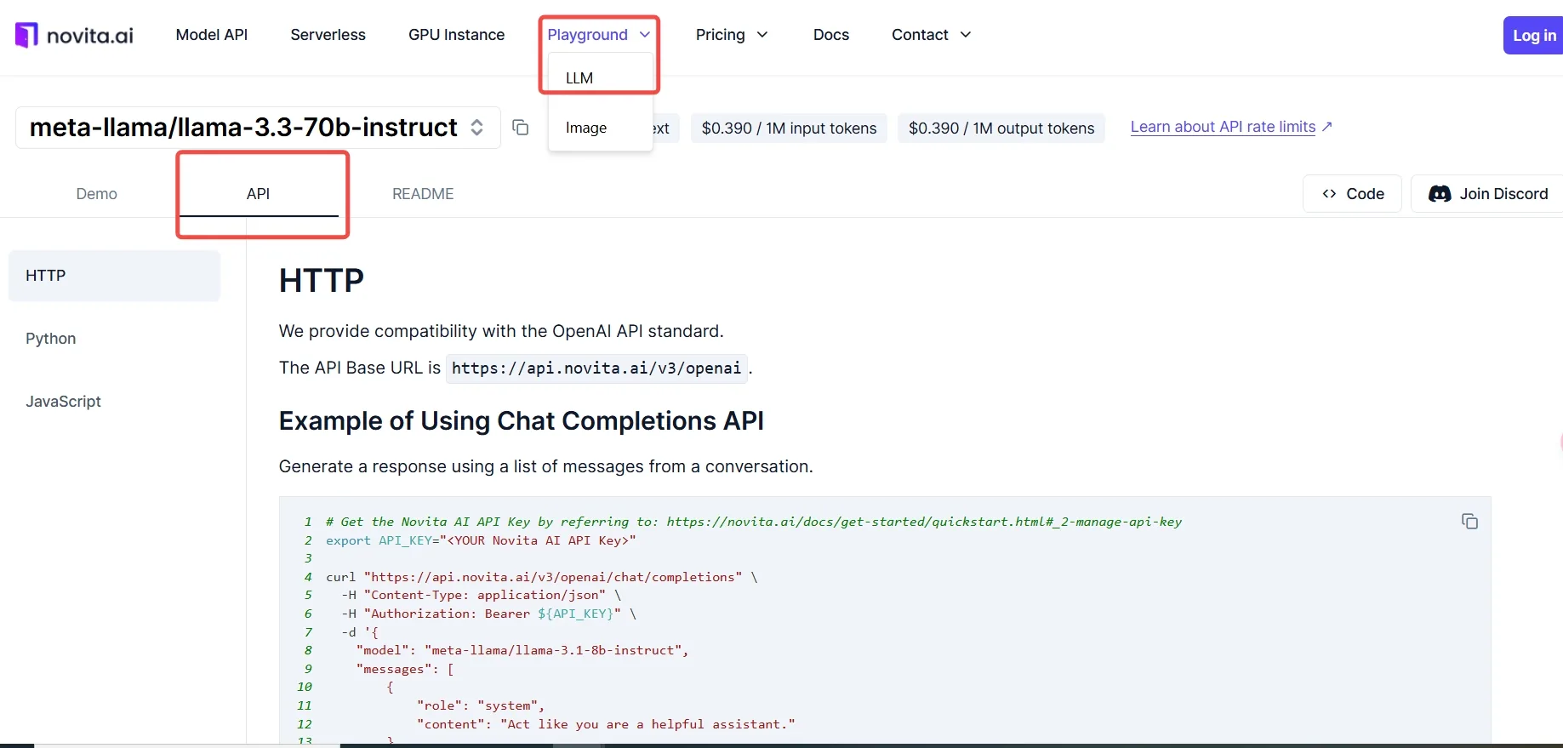The image size is (1563, 748).
Task: Open the model selector meta-llama/llama-3.3-70b-instruct
Action: [258, 128]
